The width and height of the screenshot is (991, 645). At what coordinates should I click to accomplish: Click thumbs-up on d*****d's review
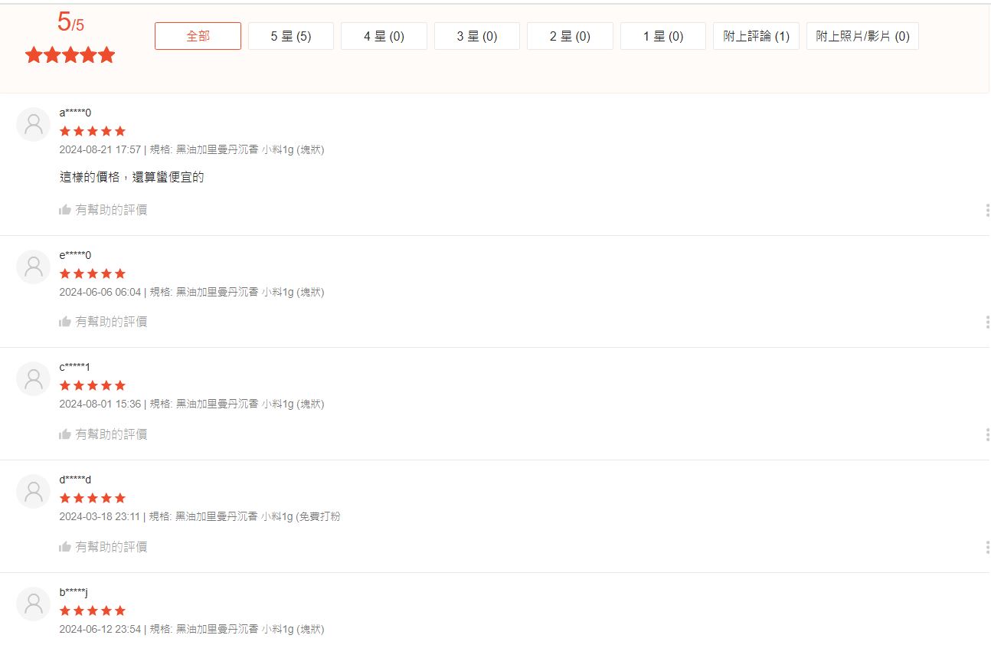[x=65, y=547]
